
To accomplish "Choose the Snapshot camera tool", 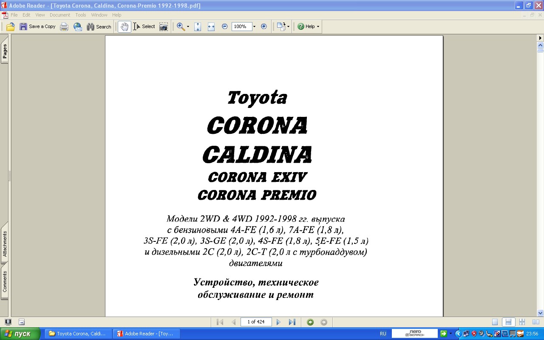I will [164, 27].
